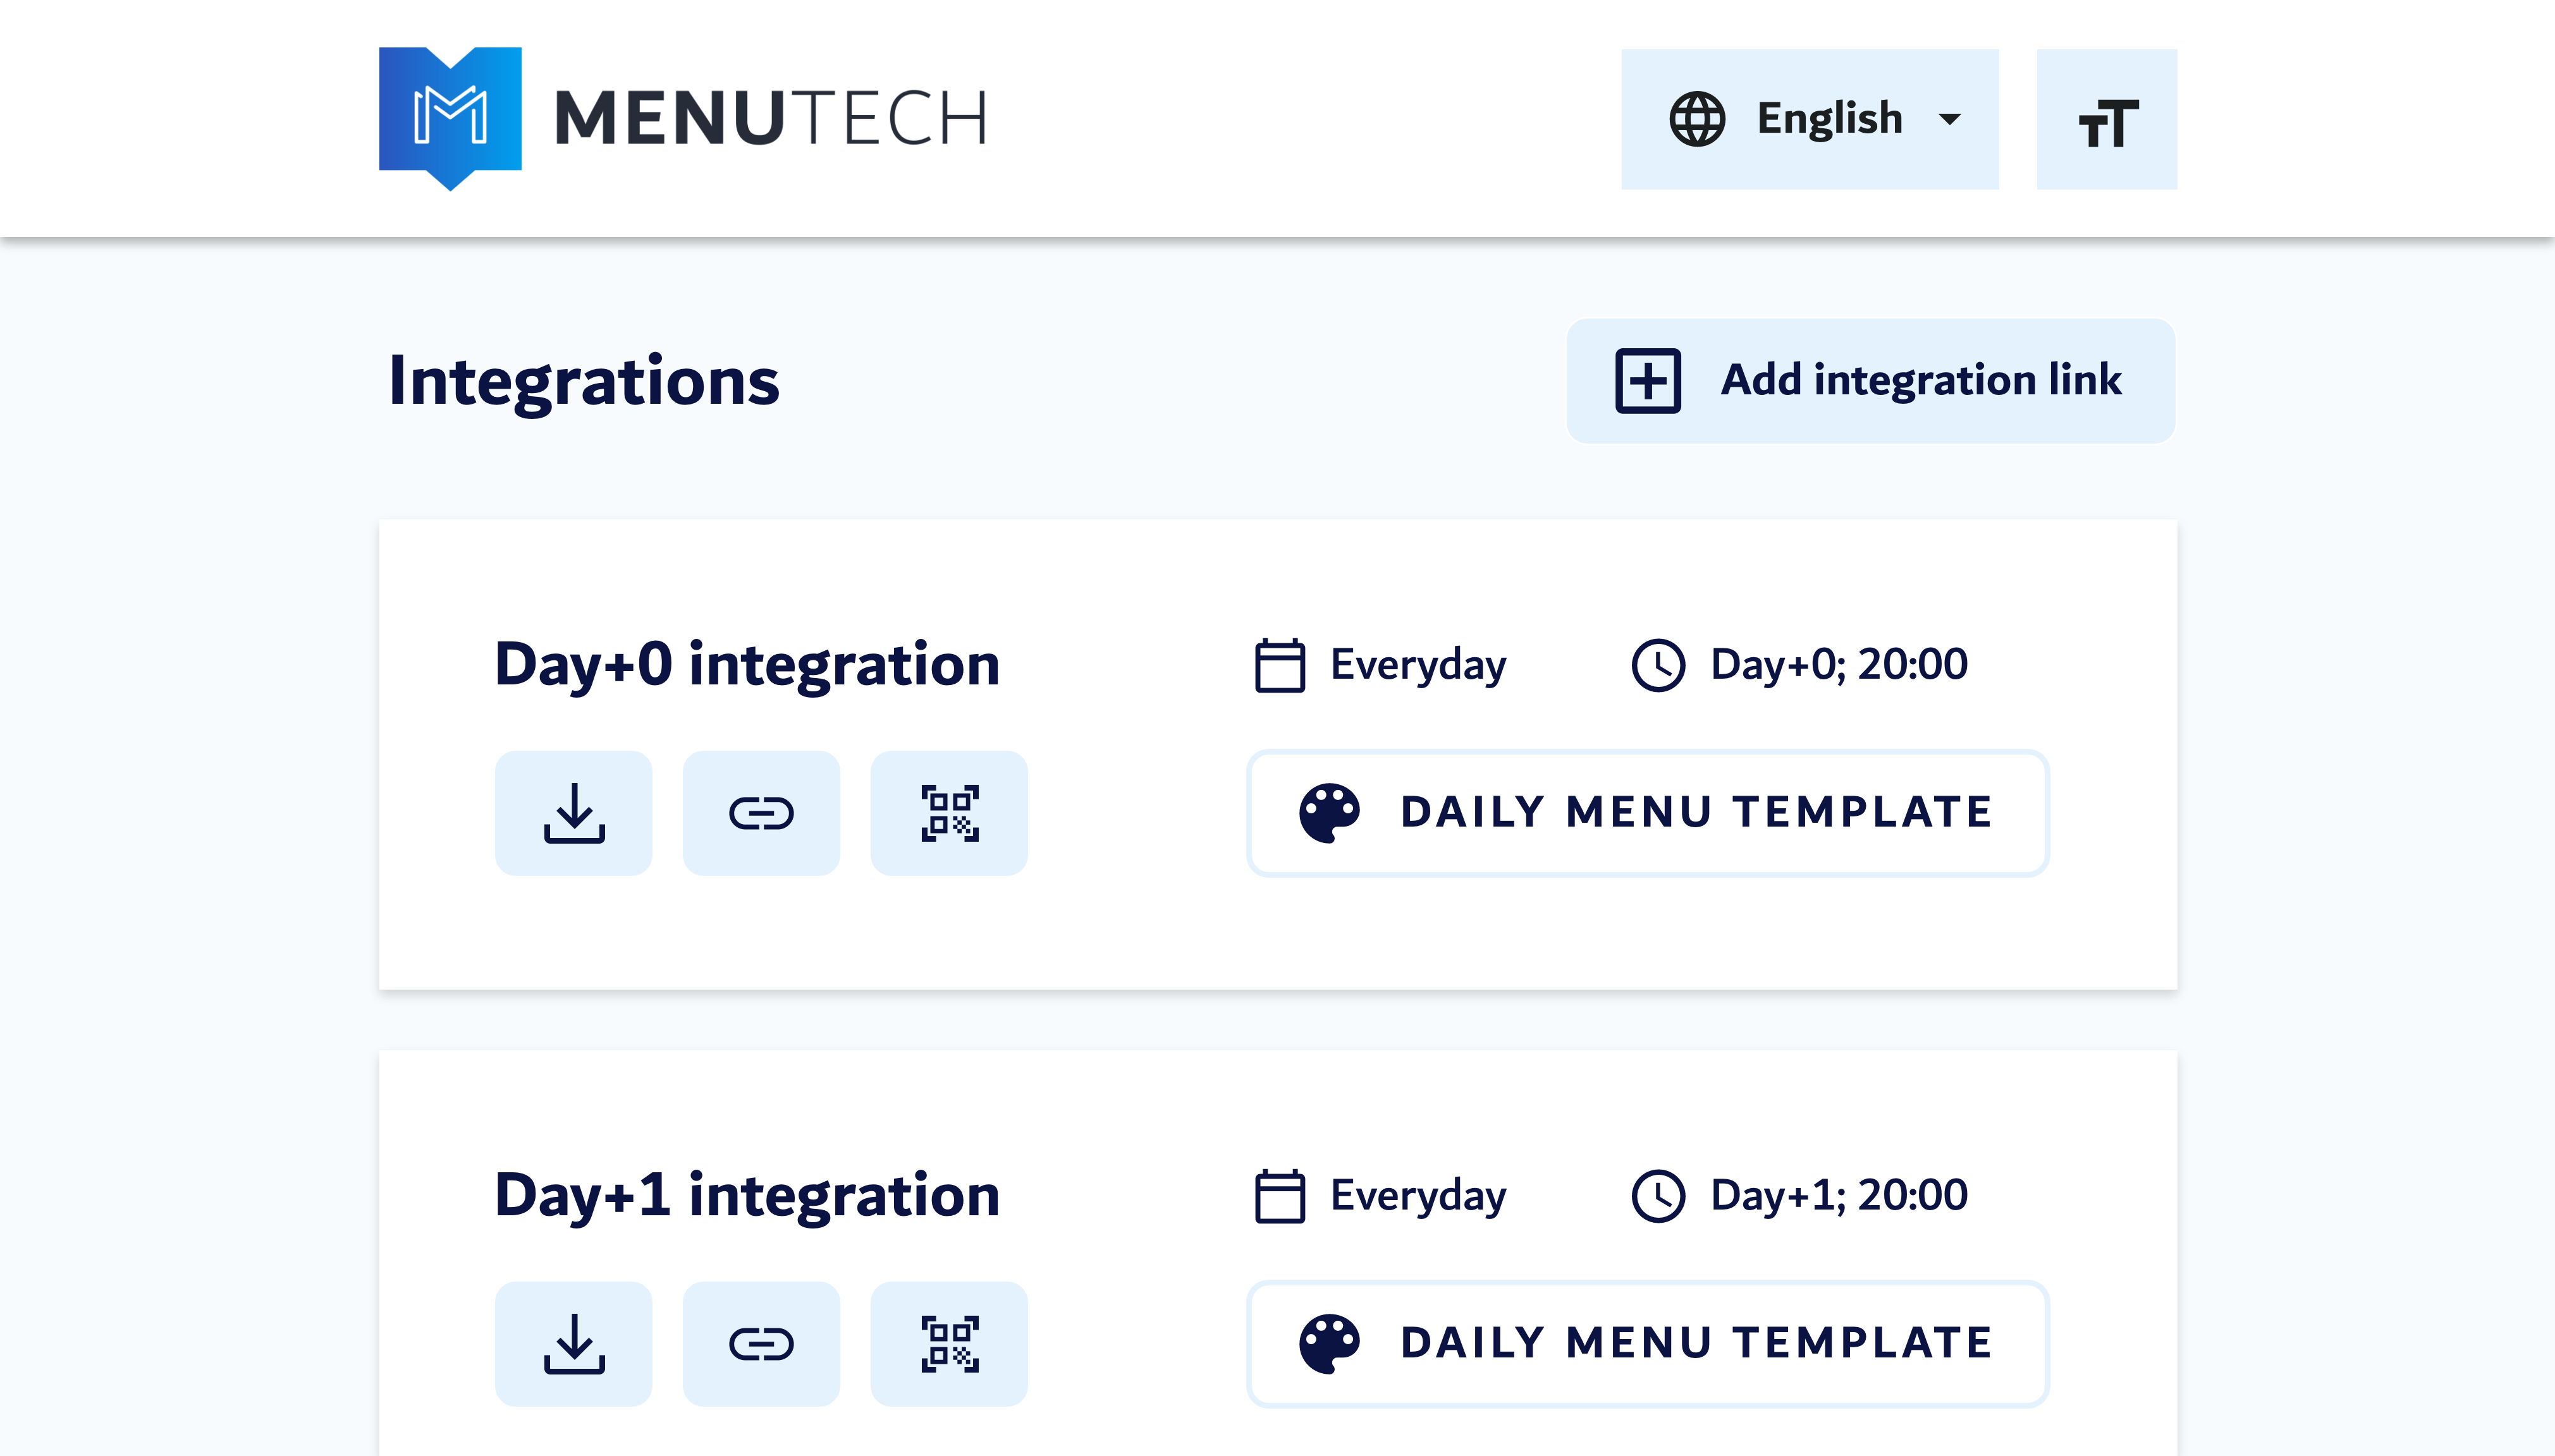2555x1456 pixels.
Task: Open the text size adjustment control
Action: click(x=2108, y=117)
